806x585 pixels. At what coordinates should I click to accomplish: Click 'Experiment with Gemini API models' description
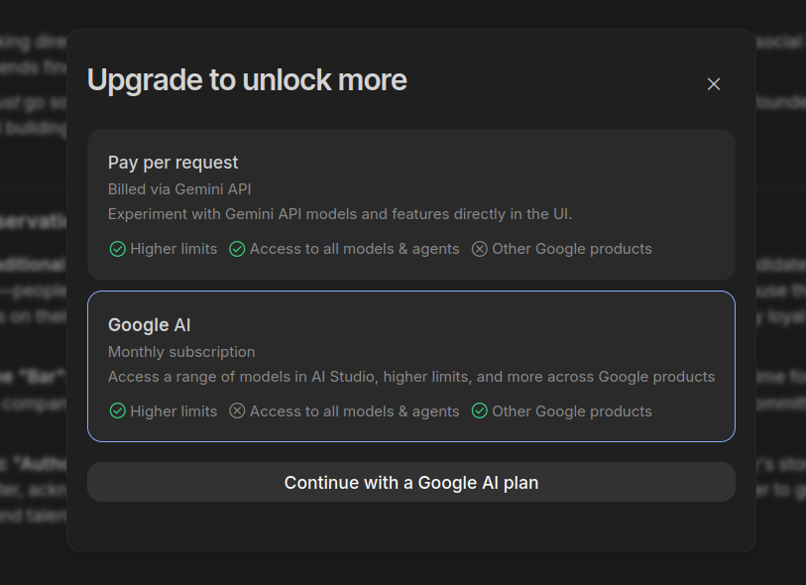340,214
